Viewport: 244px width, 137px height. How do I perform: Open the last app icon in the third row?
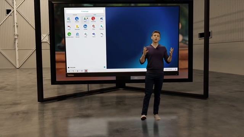pos(102,34)
